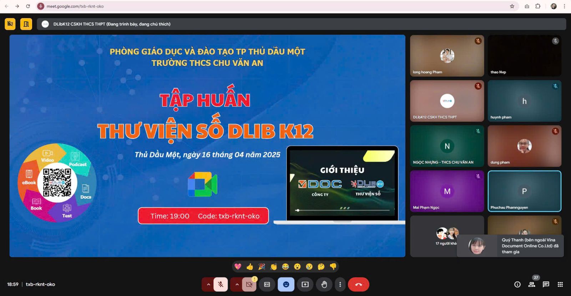Bookmark this page with the star
The height and width of the screenshot is (296, 571).
pos(512,6)
